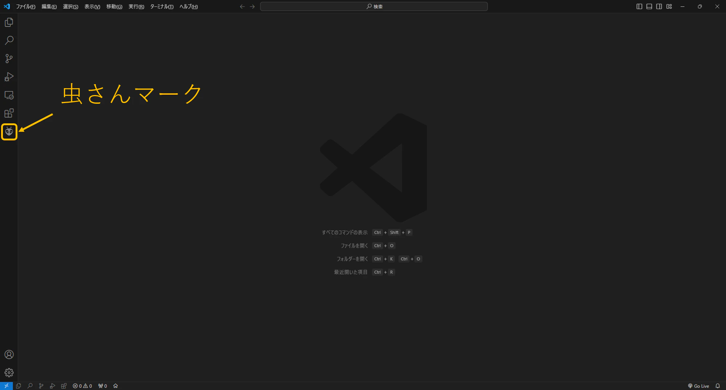Click the extensions icon in status bar
Screen dimensions: 726x390
click(64, 386)
